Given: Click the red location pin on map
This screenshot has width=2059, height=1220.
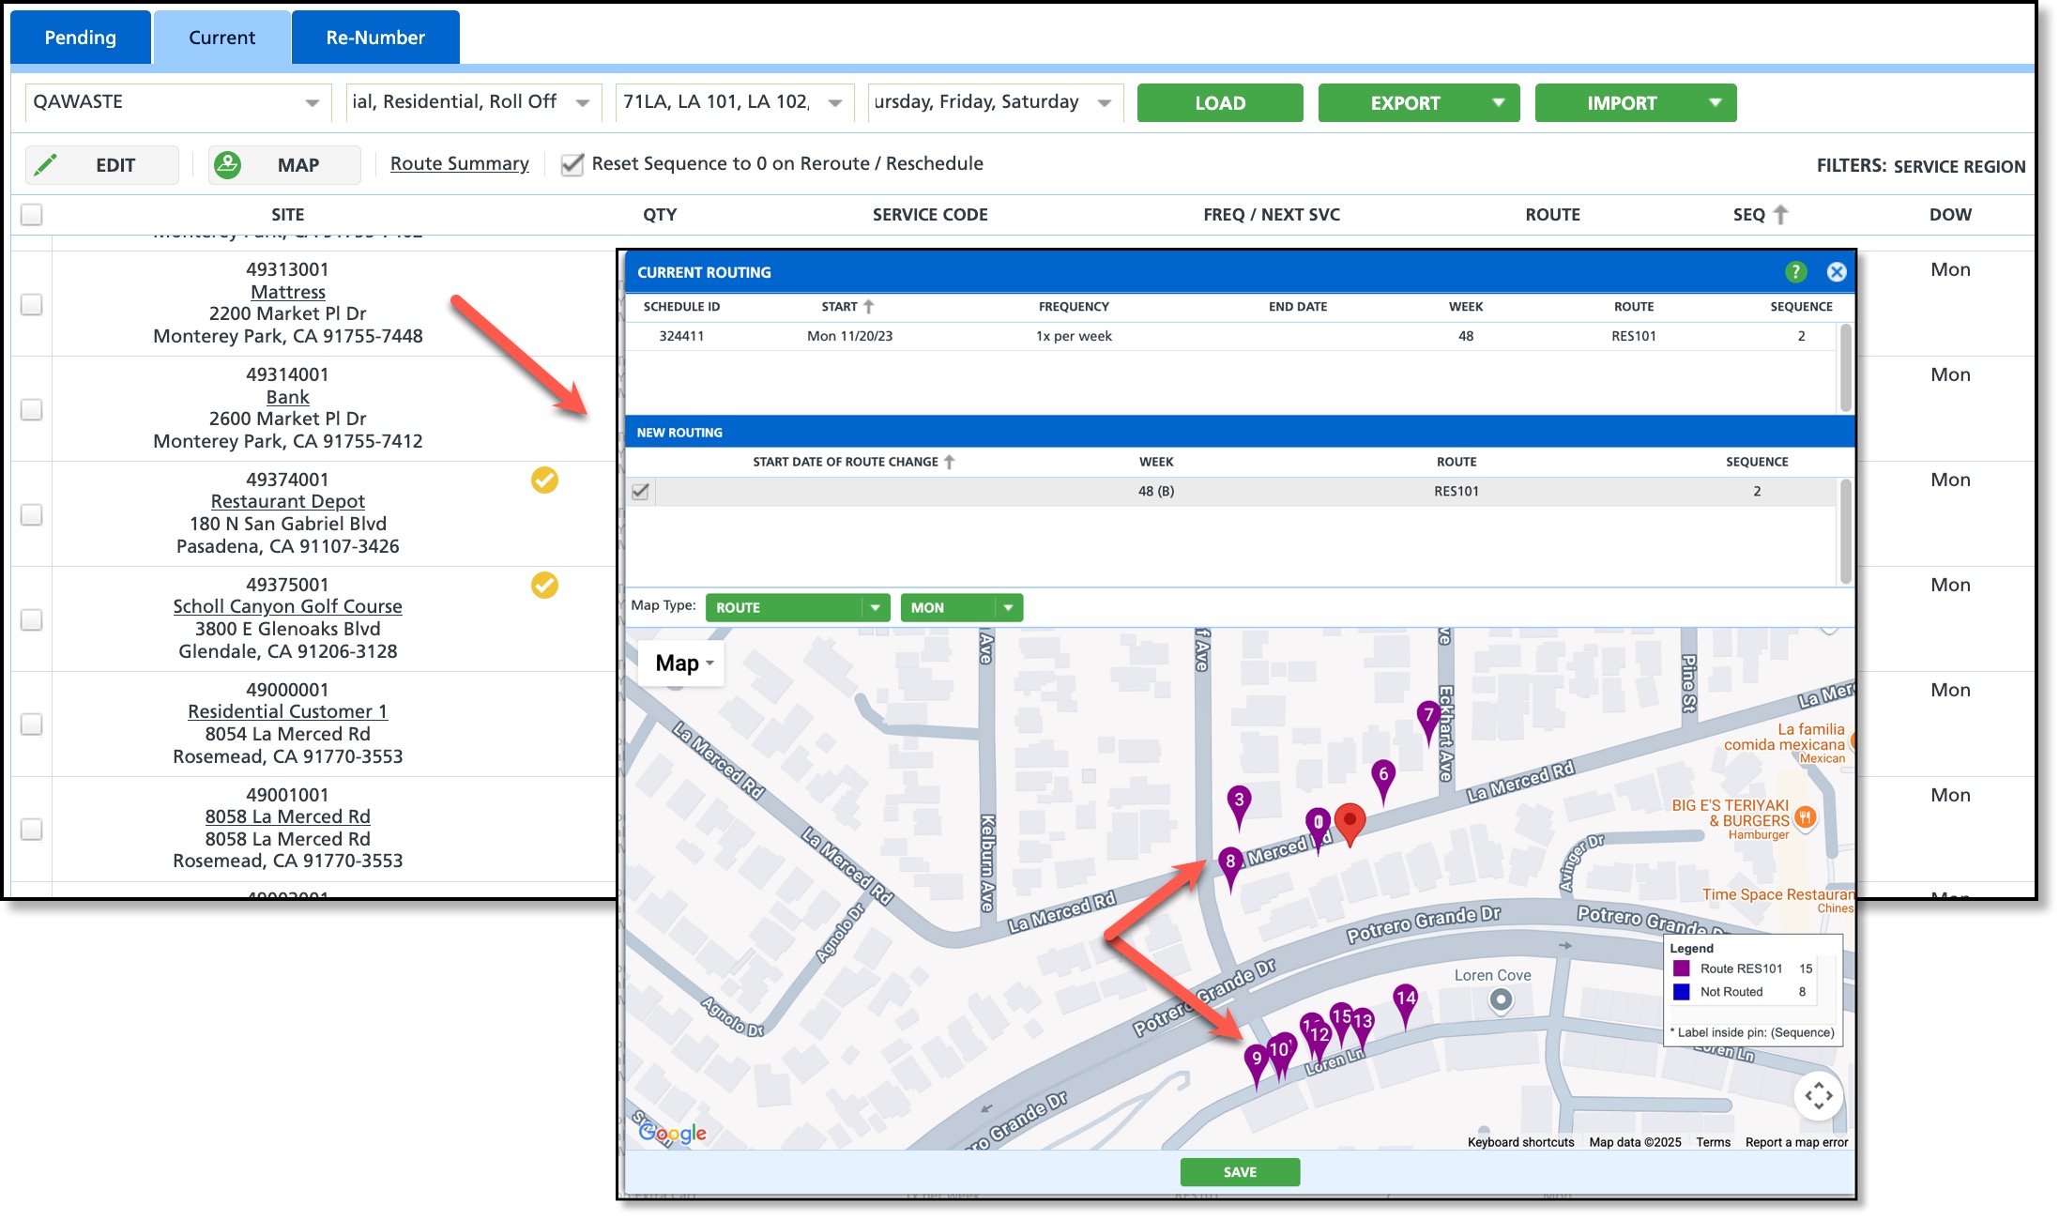Looking at the screenshot, I should pyautogui.click(x=1350, y=821).
